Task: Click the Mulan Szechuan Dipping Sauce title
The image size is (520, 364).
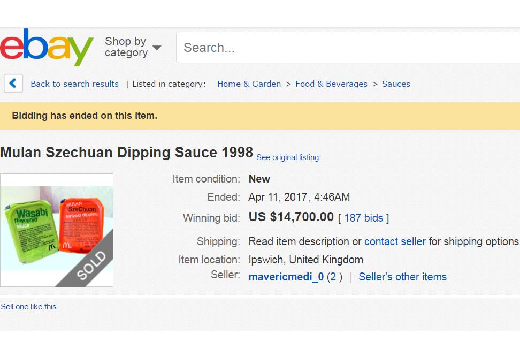Action: pos(126,153)
